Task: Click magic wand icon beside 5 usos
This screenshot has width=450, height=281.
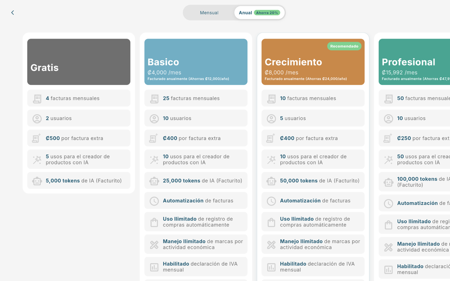Action: 37,160
